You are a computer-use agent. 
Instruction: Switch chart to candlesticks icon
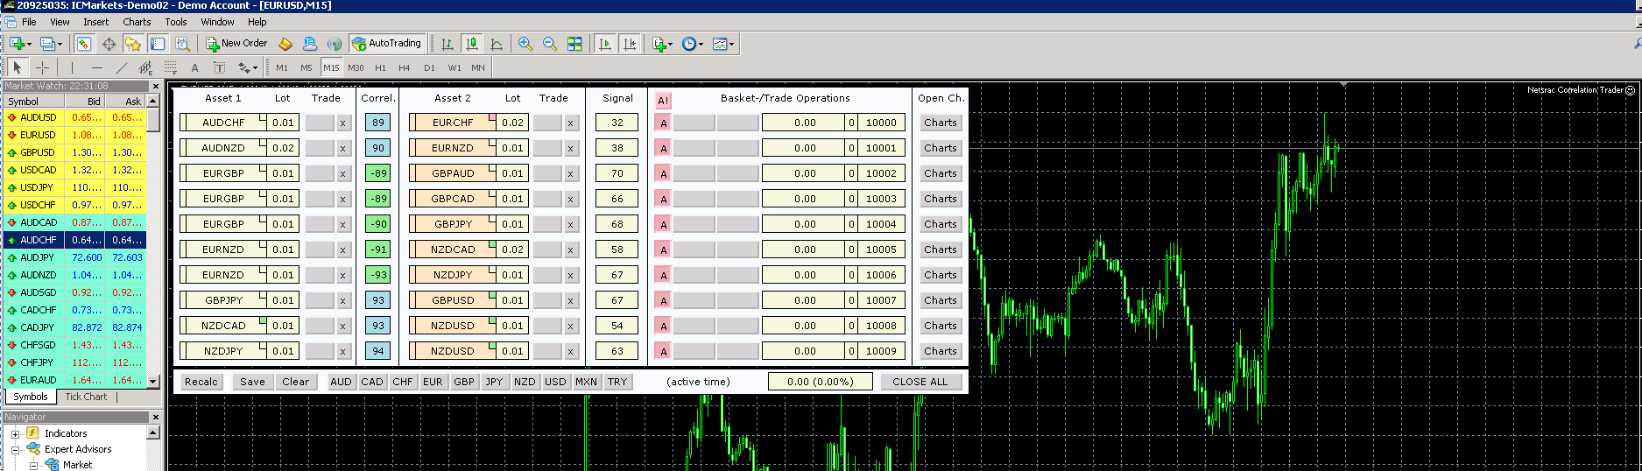(x=472, y=43)
